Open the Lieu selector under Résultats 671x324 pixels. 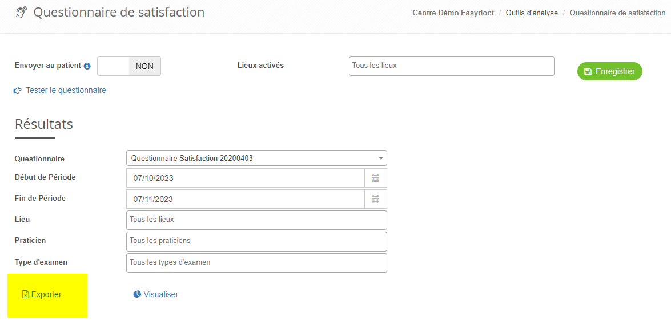(x=256, y=220)
